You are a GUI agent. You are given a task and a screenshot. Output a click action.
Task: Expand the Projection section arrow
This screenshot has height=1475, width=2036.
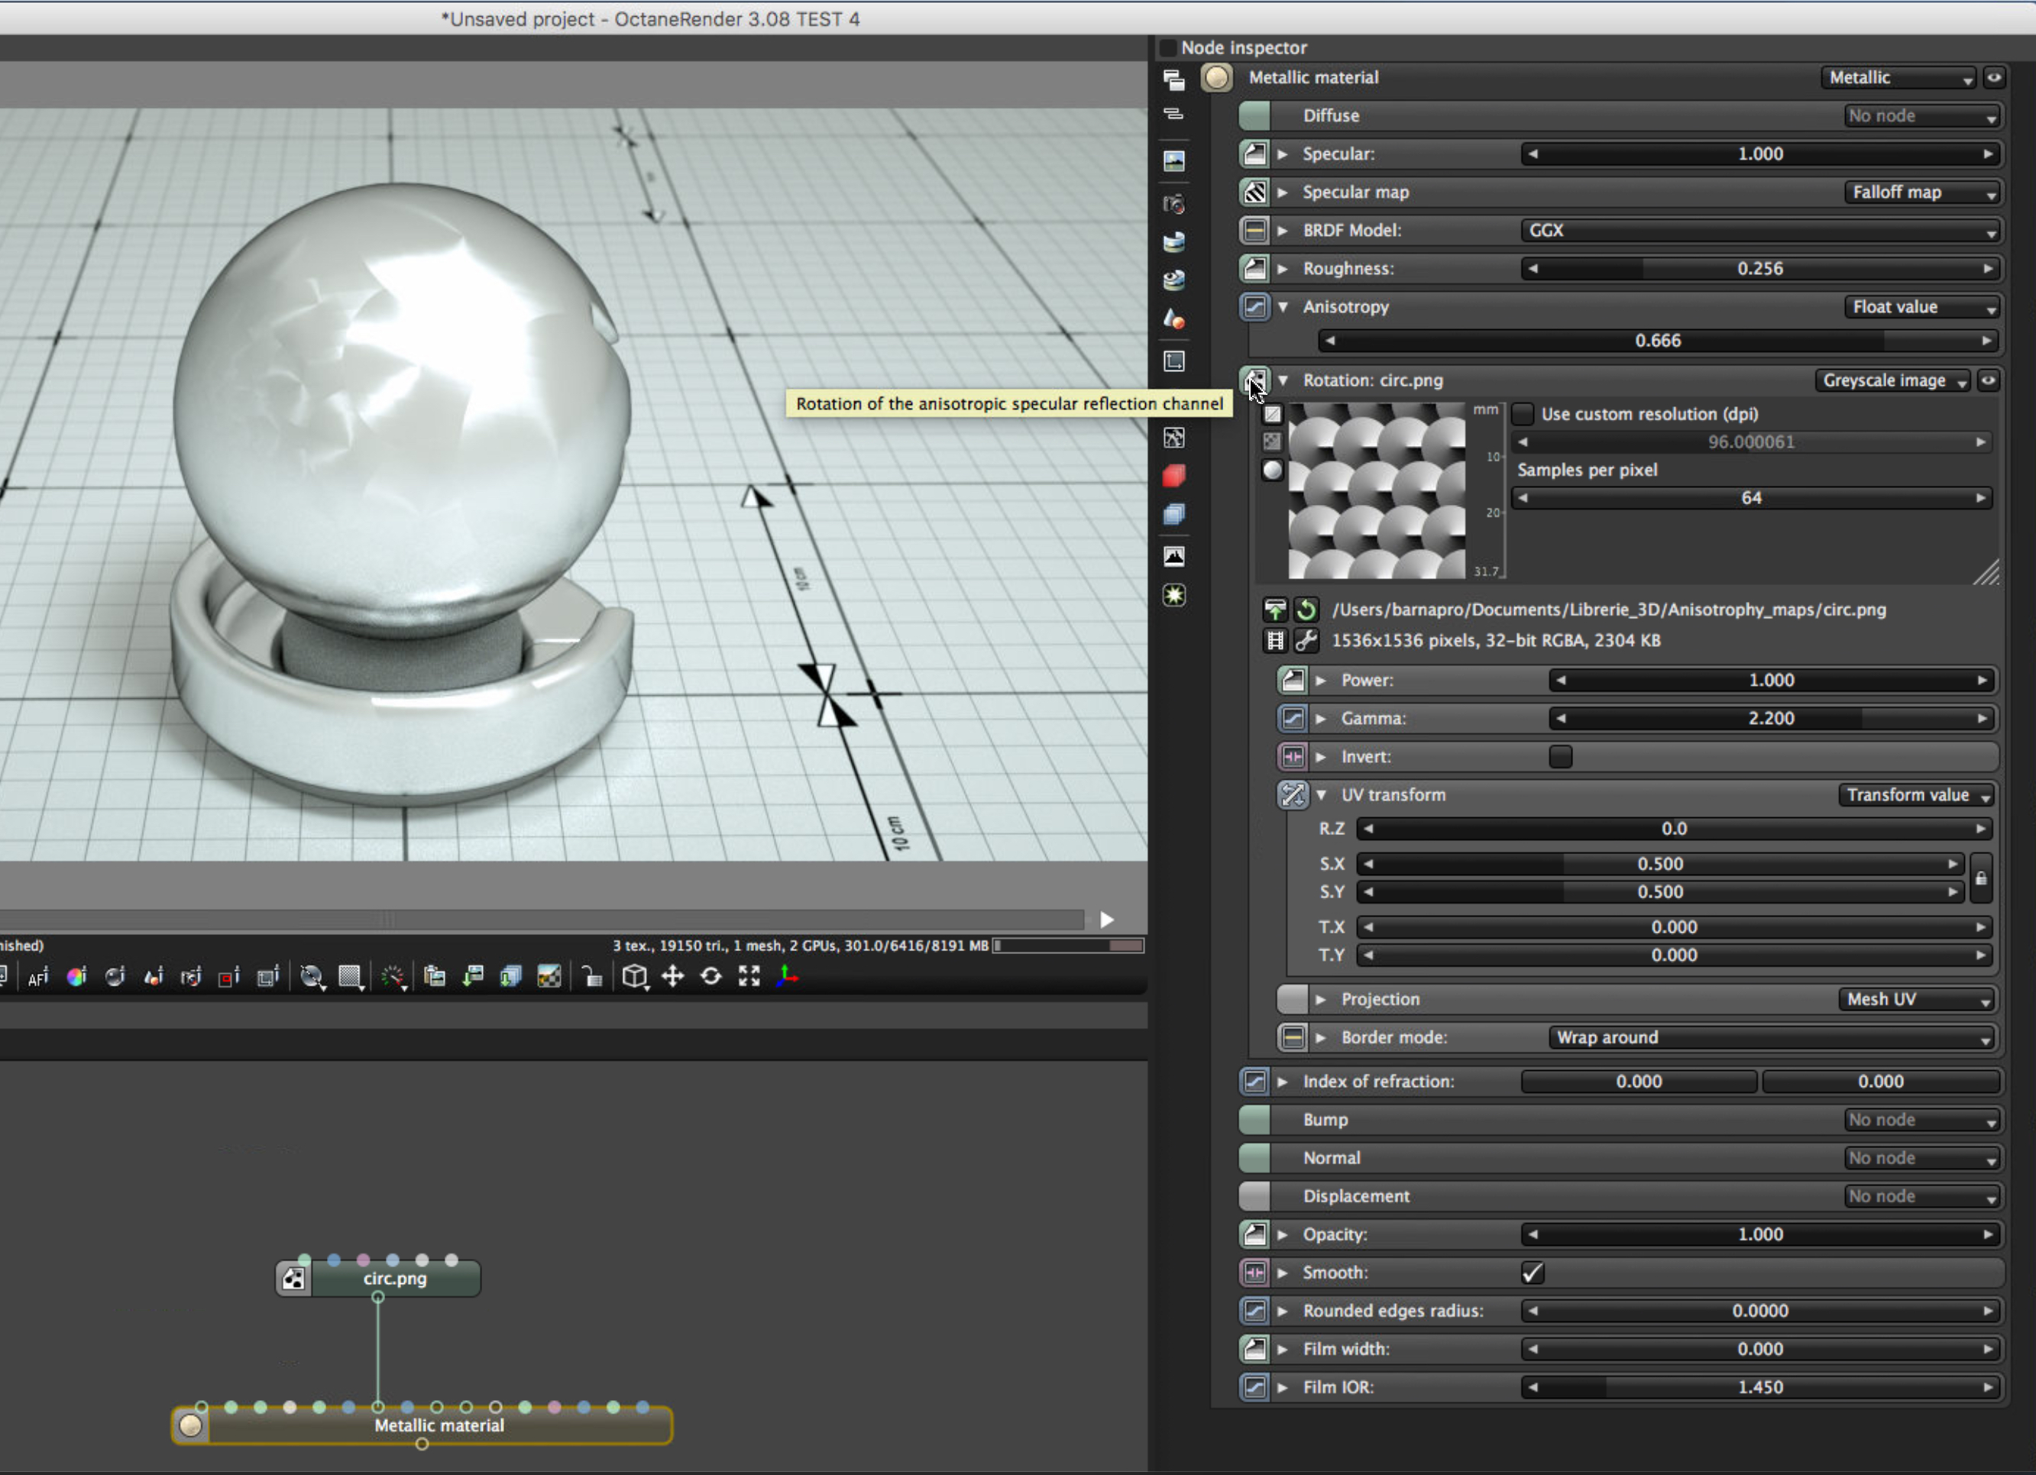click(1320, 999)
